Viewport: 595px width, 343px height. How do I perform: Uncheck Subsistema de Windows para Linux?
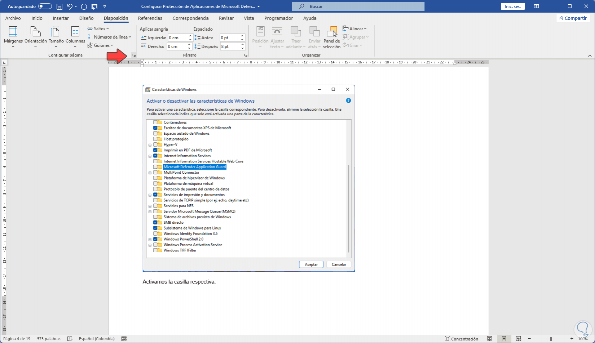click(x=155, y=228)
